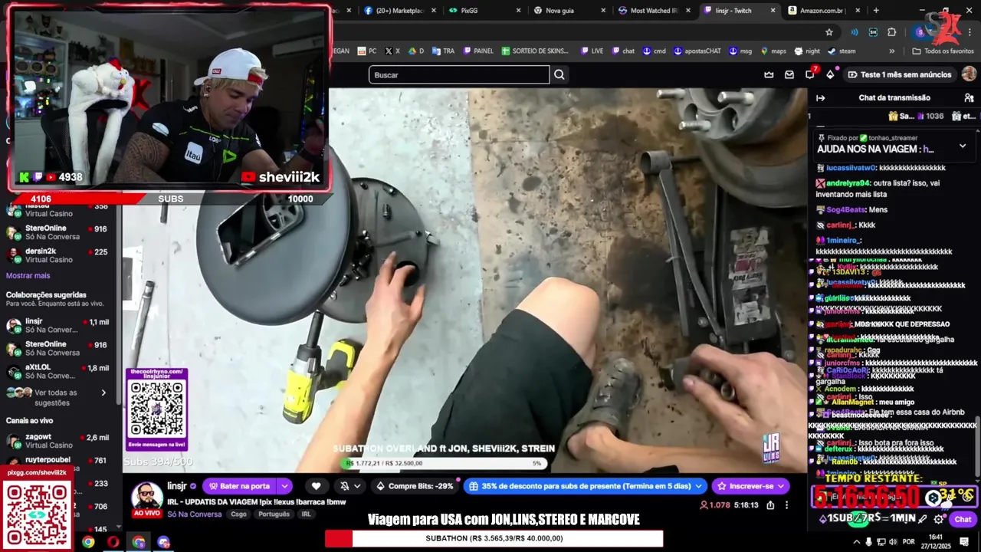This screenshot has width=981, height=552.
Task: Click clock showing 16:41 in taskbar
Action: (x=936, y=541)
